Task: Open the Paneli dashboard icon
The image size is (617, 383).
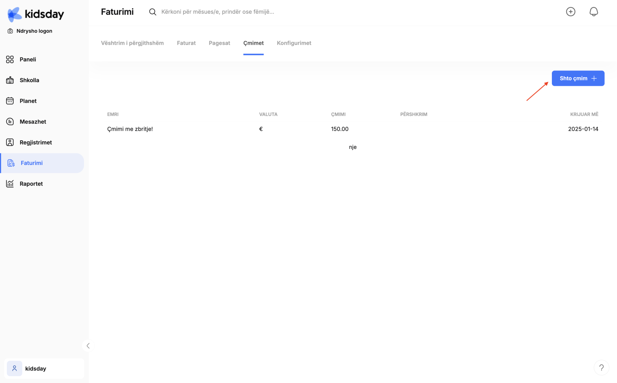Action: click(10, 60)
